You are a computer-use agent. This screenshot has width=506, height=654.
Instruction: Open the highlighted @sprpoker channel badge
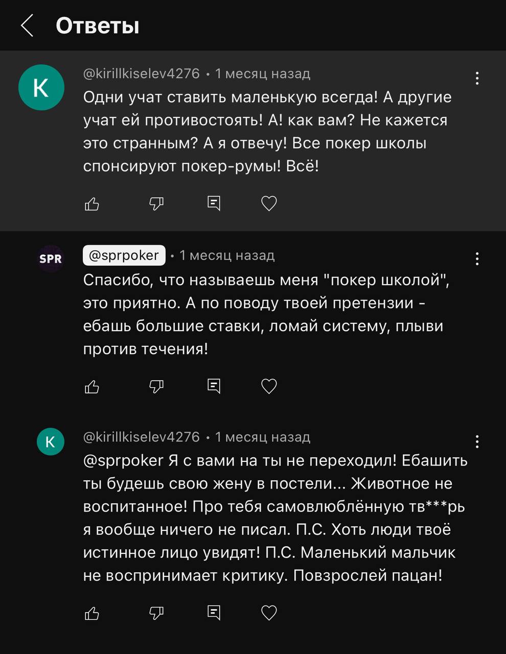(124, 255)
